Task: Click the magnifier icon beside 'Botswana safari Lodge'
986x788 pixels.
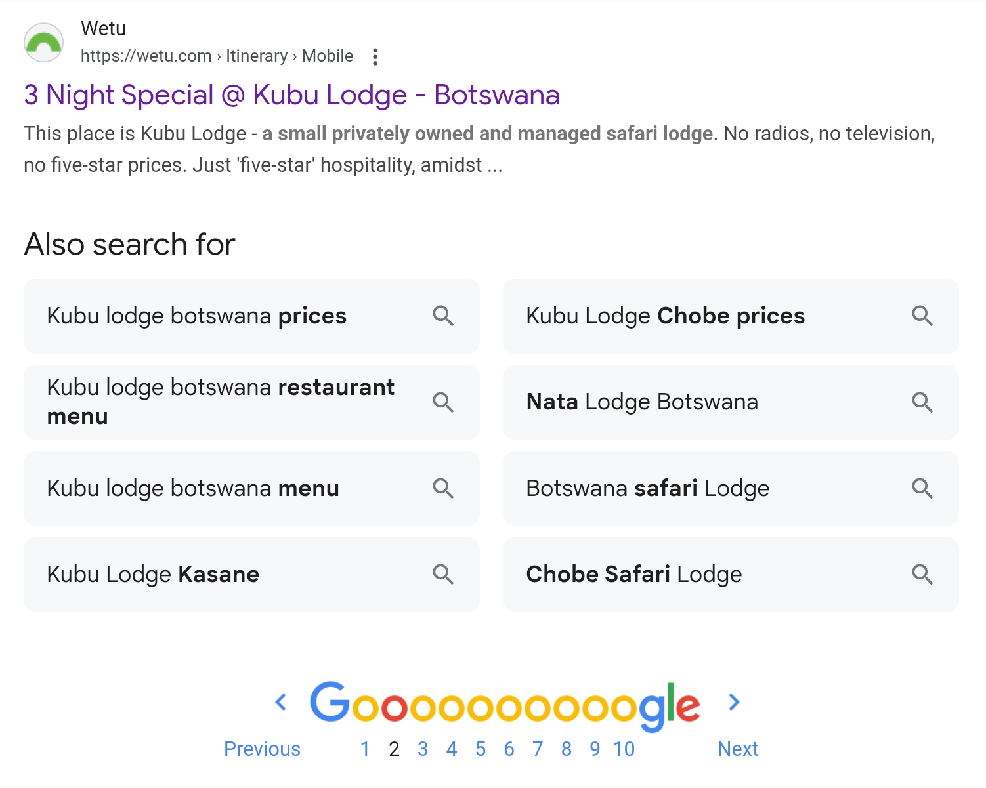Action: coord(923,489)
